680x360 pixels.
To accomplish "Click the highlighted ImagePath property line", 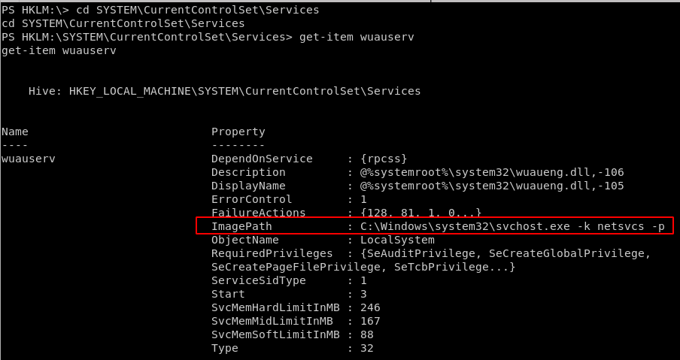I will point(435,225).
